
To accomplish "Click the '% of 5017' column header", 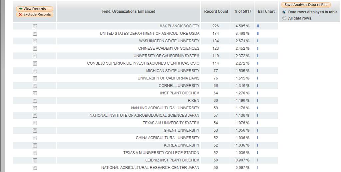I will click(243, 11).
